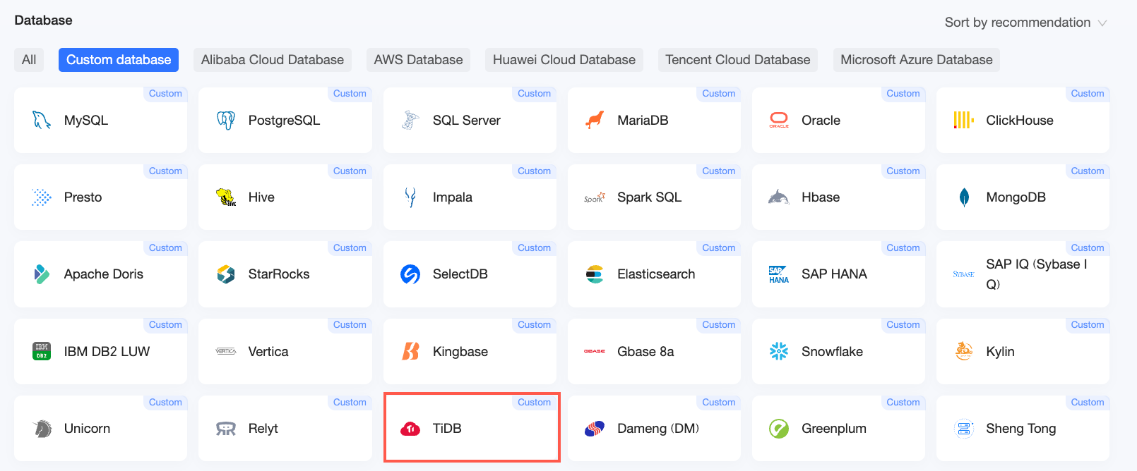Click the Custom tag on Greenplum card

(903, 403)
